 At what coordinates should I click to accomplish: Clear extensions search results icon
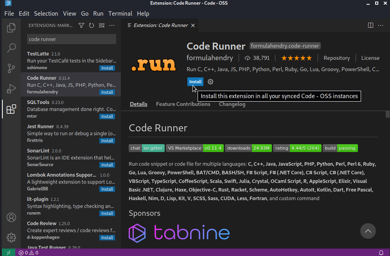(x=102, y=25)
